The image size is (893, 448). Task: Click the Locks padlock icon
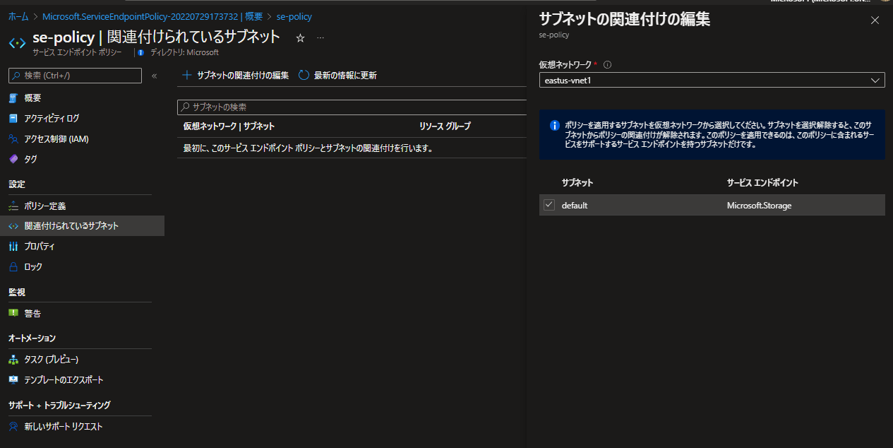(13, 267)
